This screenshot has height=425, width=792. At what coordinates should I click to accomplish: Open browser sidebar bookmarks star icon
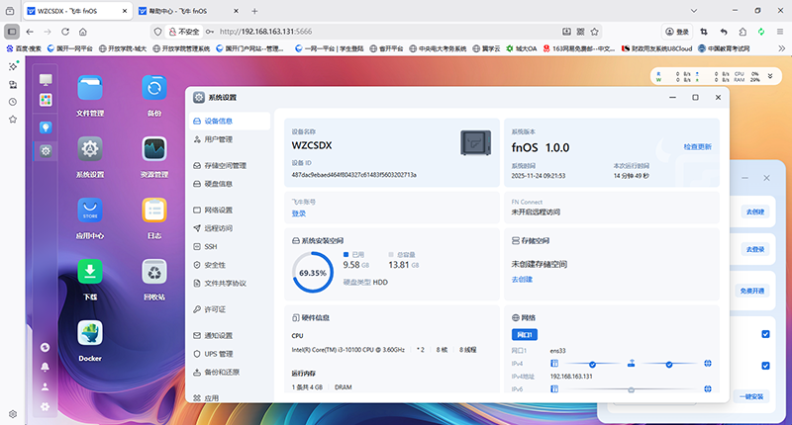[x=13, y=120]
